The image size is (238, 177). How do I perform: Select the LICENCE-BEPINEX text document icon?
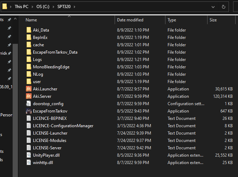tap(29, 118)
